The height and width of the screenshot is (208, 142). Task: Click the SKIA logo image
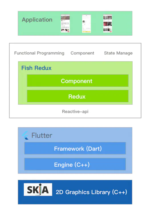[x=38, y=189]
